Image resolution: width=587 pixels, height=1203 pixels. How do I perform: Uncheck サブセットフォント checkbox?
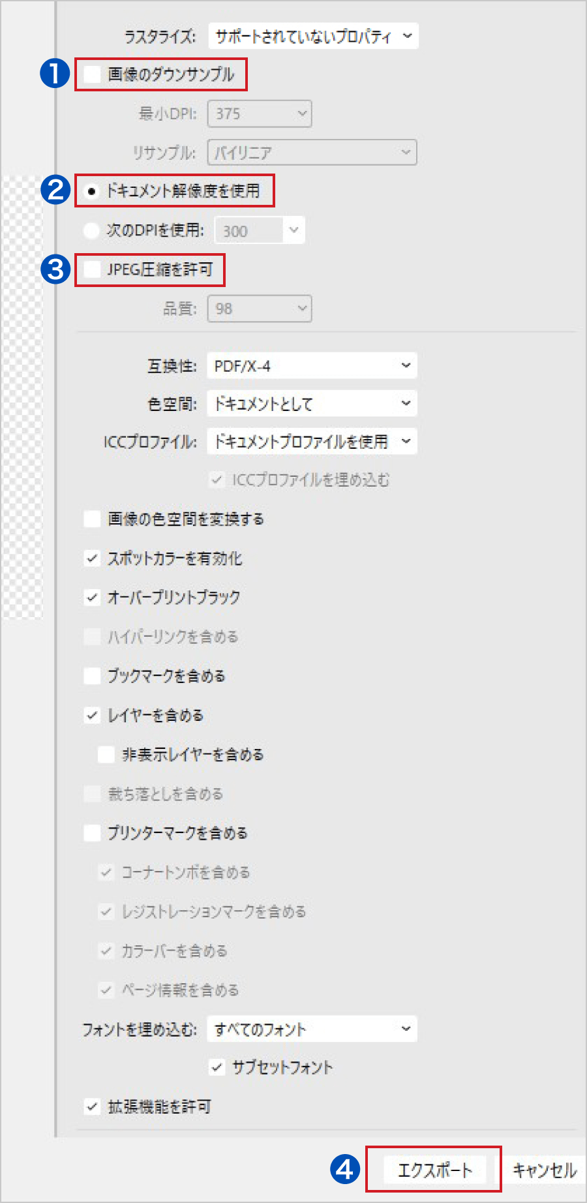tap(217, 1067)
